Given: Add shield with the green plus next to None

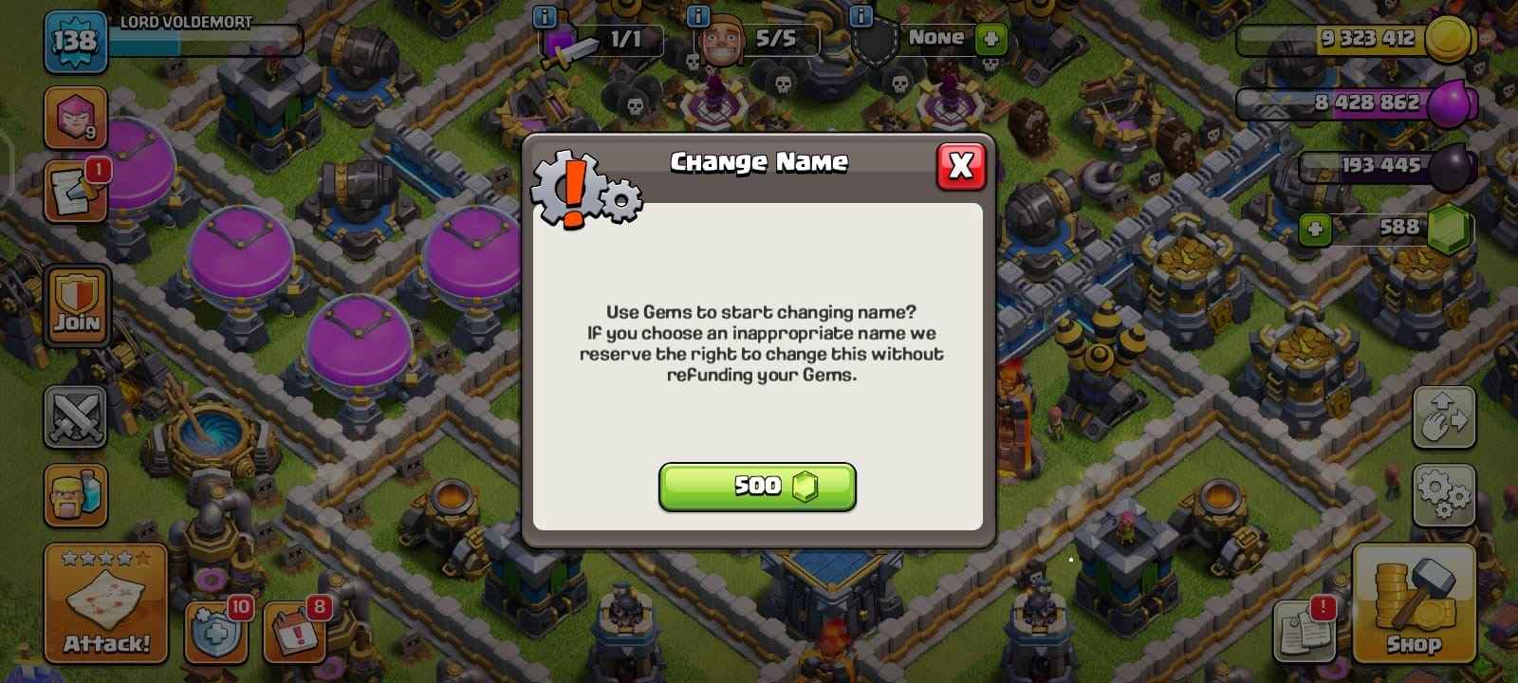Looking at the screenshot, I should (x=990, y=39).
